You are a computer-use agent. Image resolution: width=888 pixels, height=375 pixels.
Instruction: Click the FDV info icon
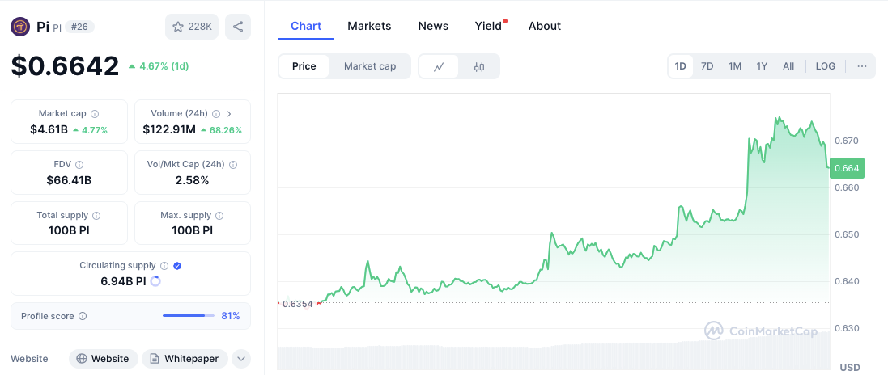click(x=79, y=165)
